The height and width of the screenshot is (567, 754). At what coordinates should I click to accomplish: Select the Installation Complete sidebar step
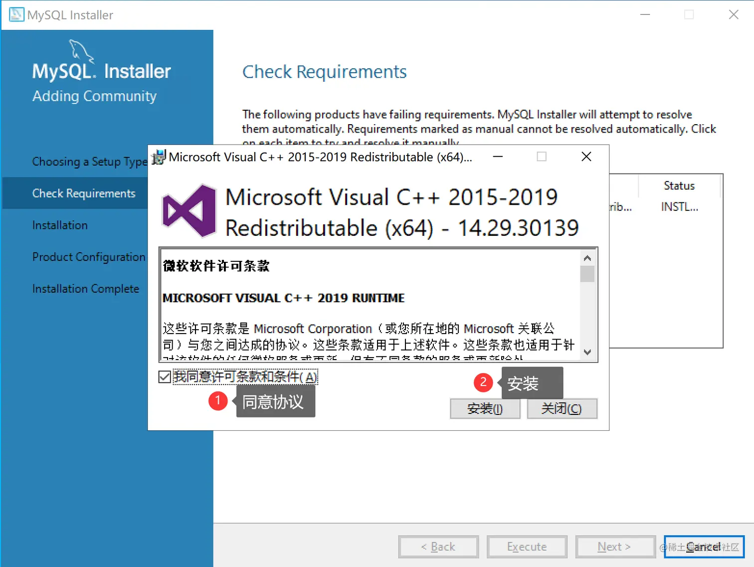86,289
